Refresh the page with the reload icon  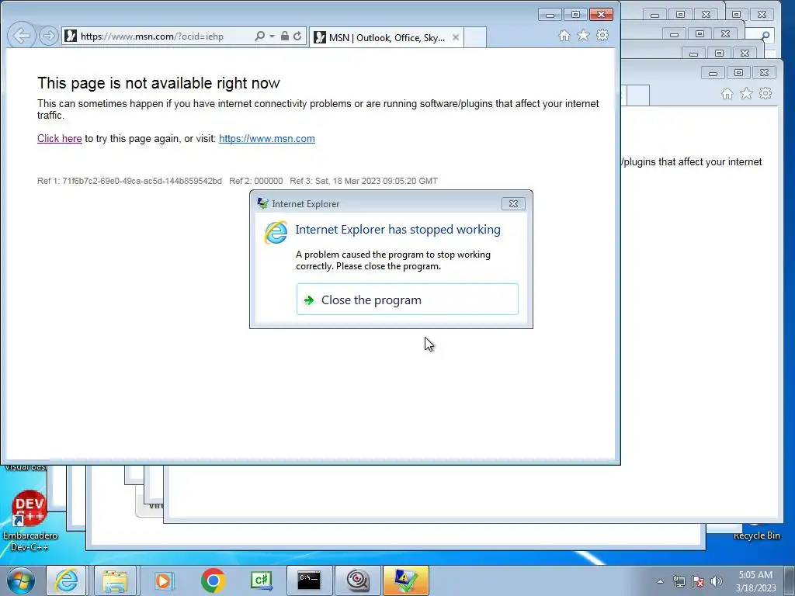[x=297, y=36]
